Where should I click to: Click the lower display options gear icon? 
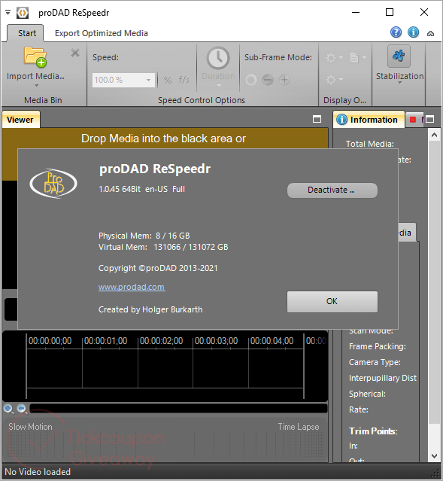331,80
